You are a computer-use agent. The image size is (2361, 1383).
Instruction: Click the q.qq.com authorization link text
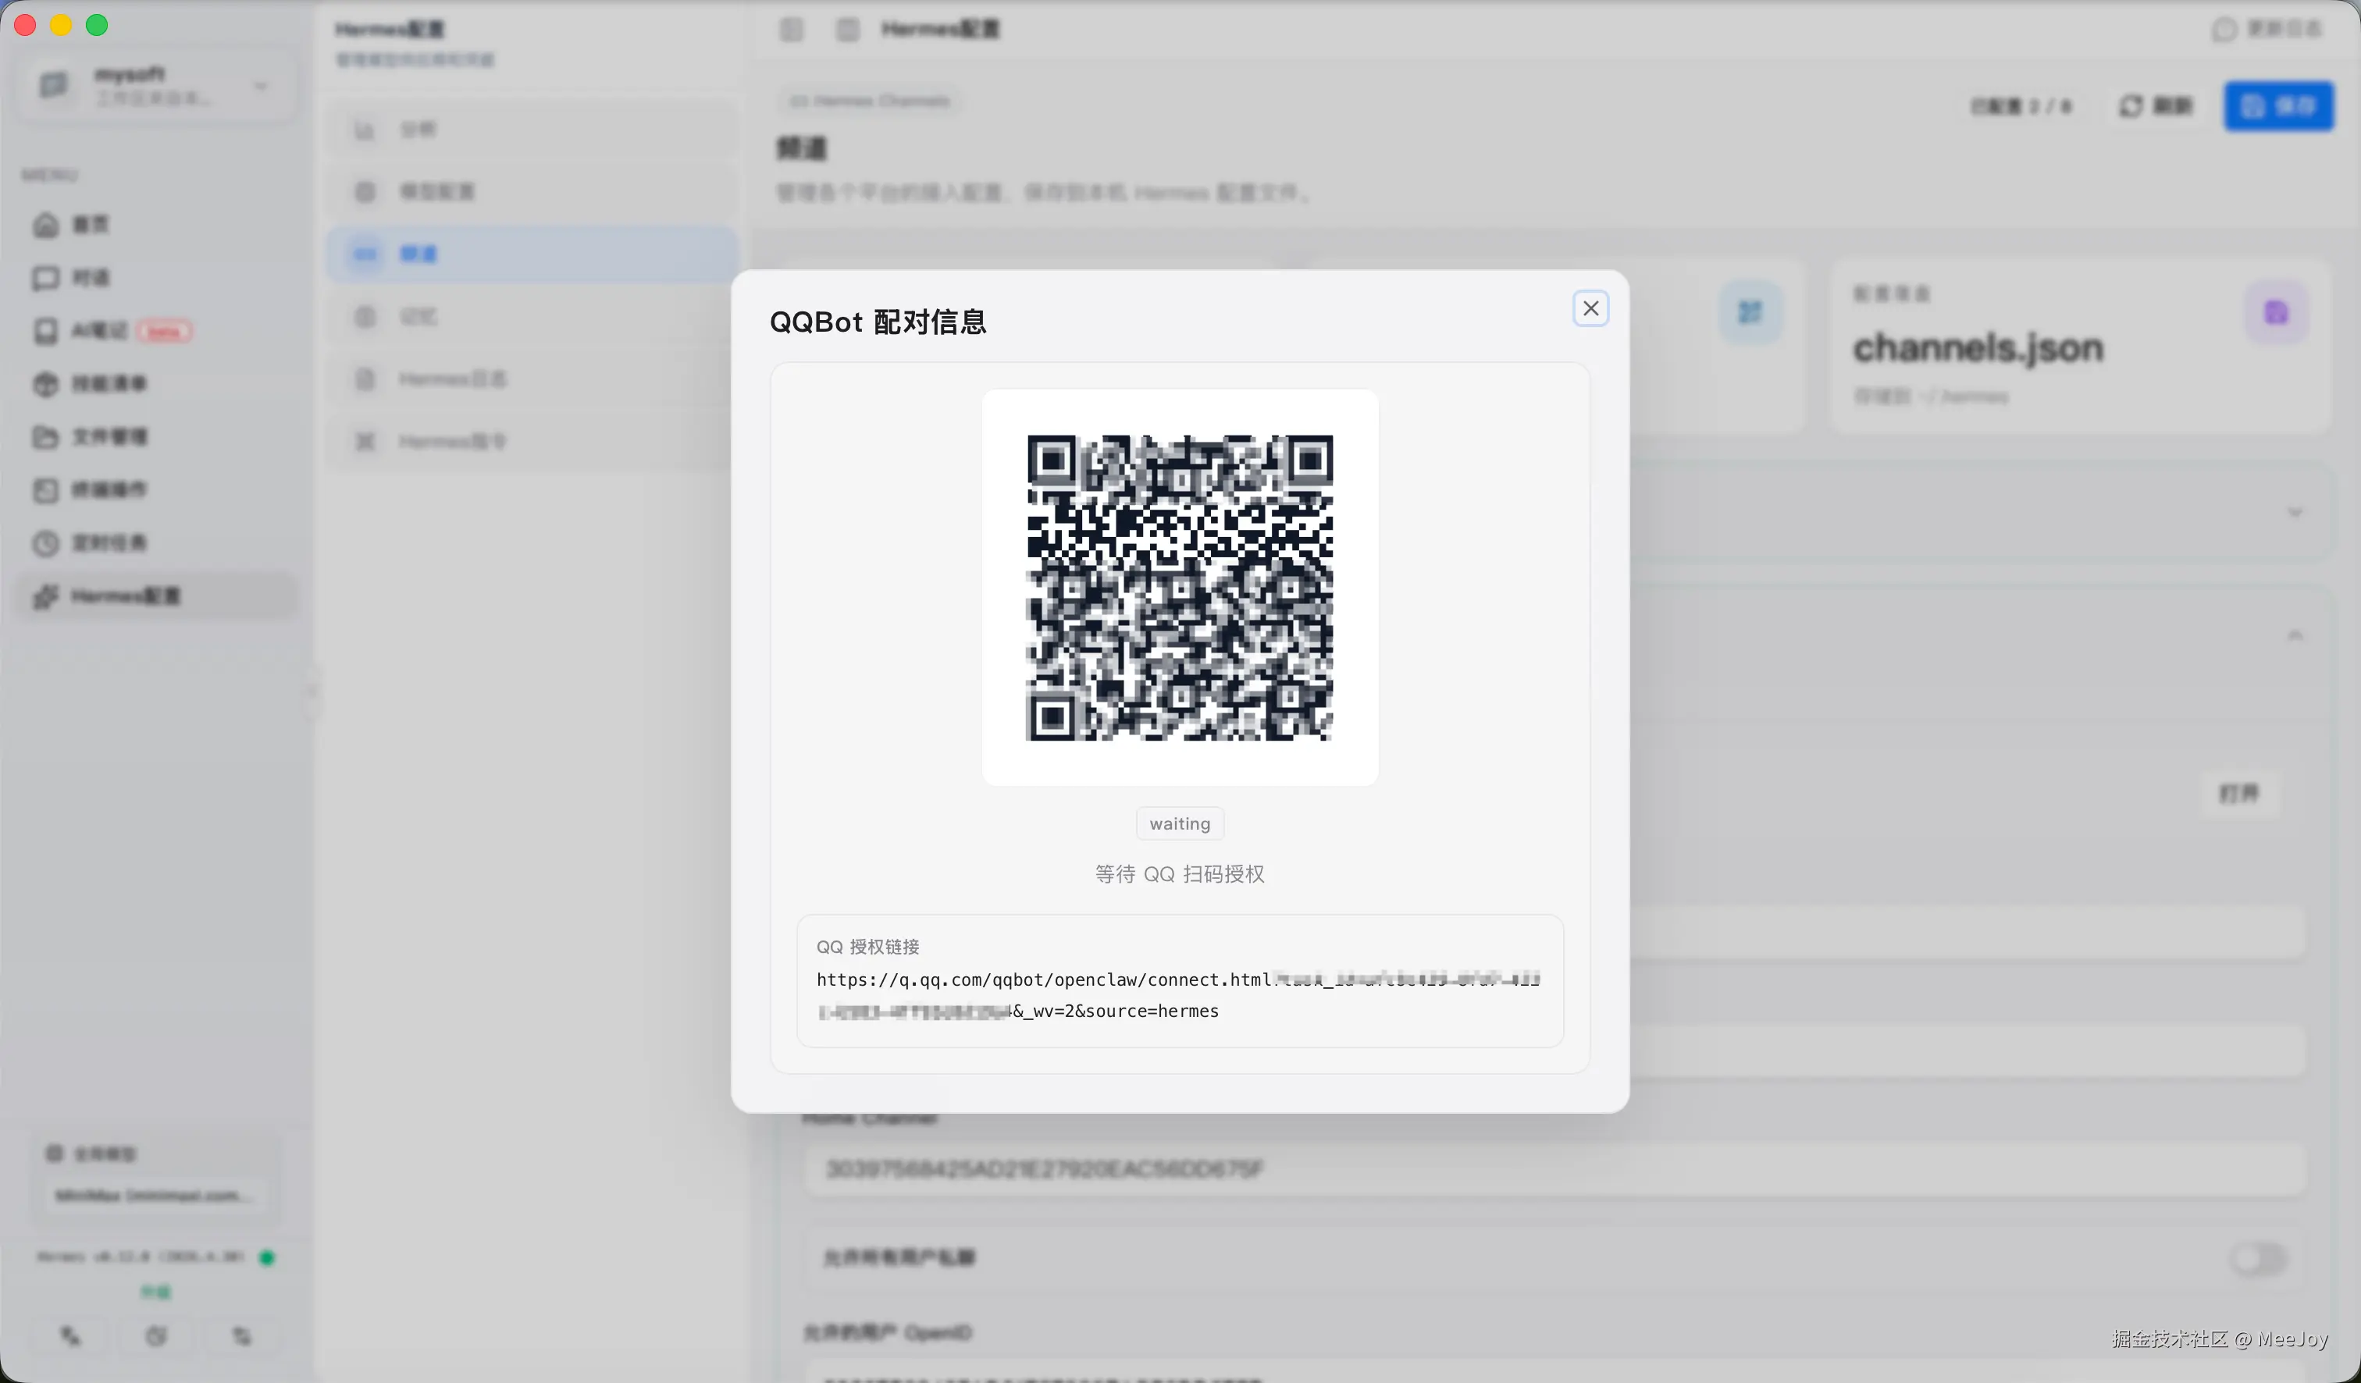pyautogui.click(x=1177, y=995)
